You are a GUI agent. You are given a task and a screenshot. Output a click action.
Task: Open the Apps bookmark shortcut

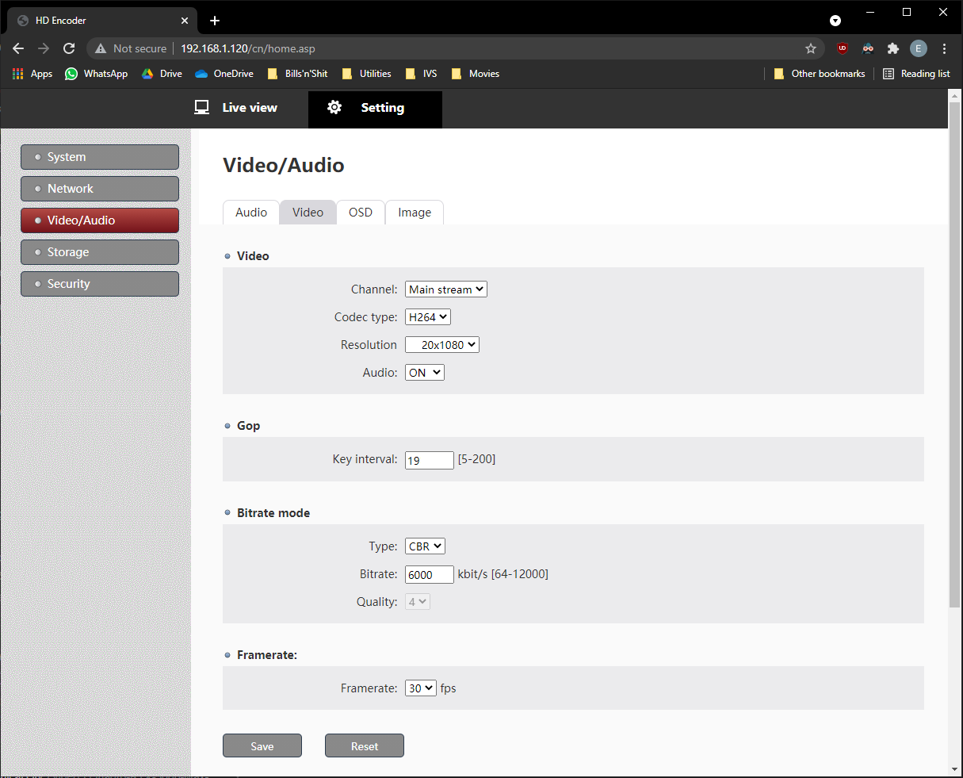tap(32, 74)
